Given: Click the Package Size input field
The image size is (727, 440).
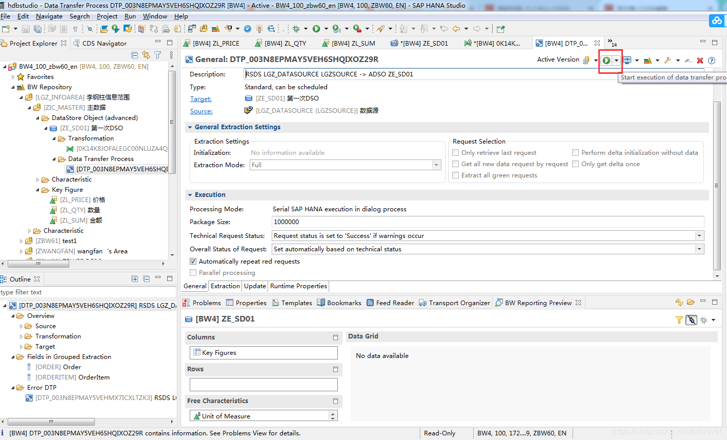Looking at the screenshot, I should (488, 222).
